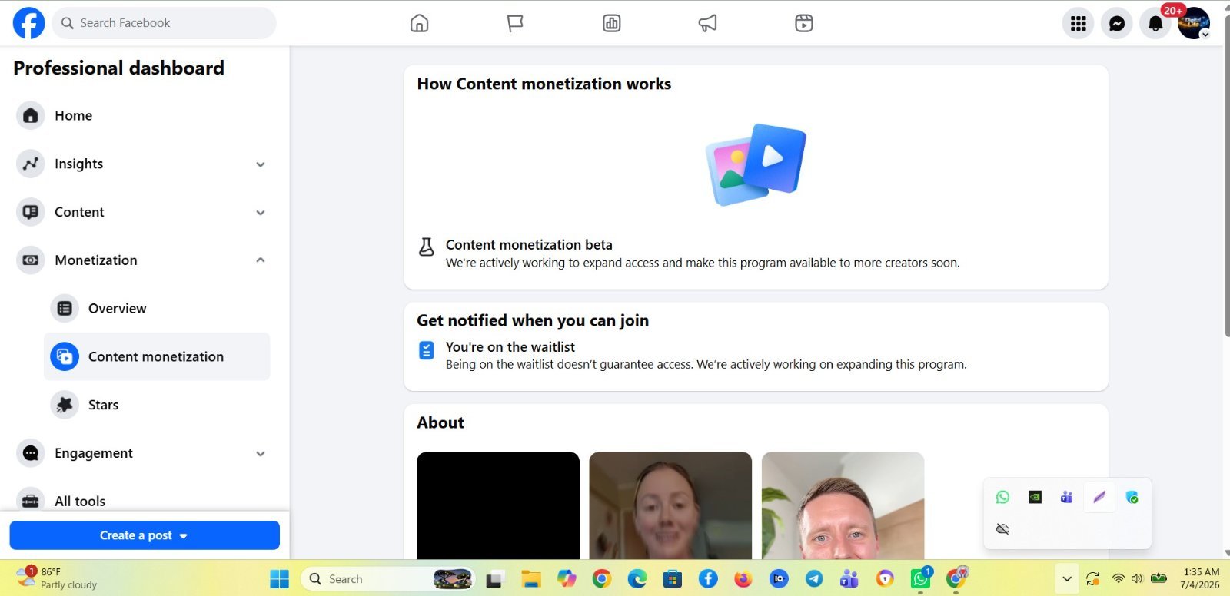1230x596 pixels.
Task: Open Google Chrome from taskbar
Action: (x=602, y=579)
